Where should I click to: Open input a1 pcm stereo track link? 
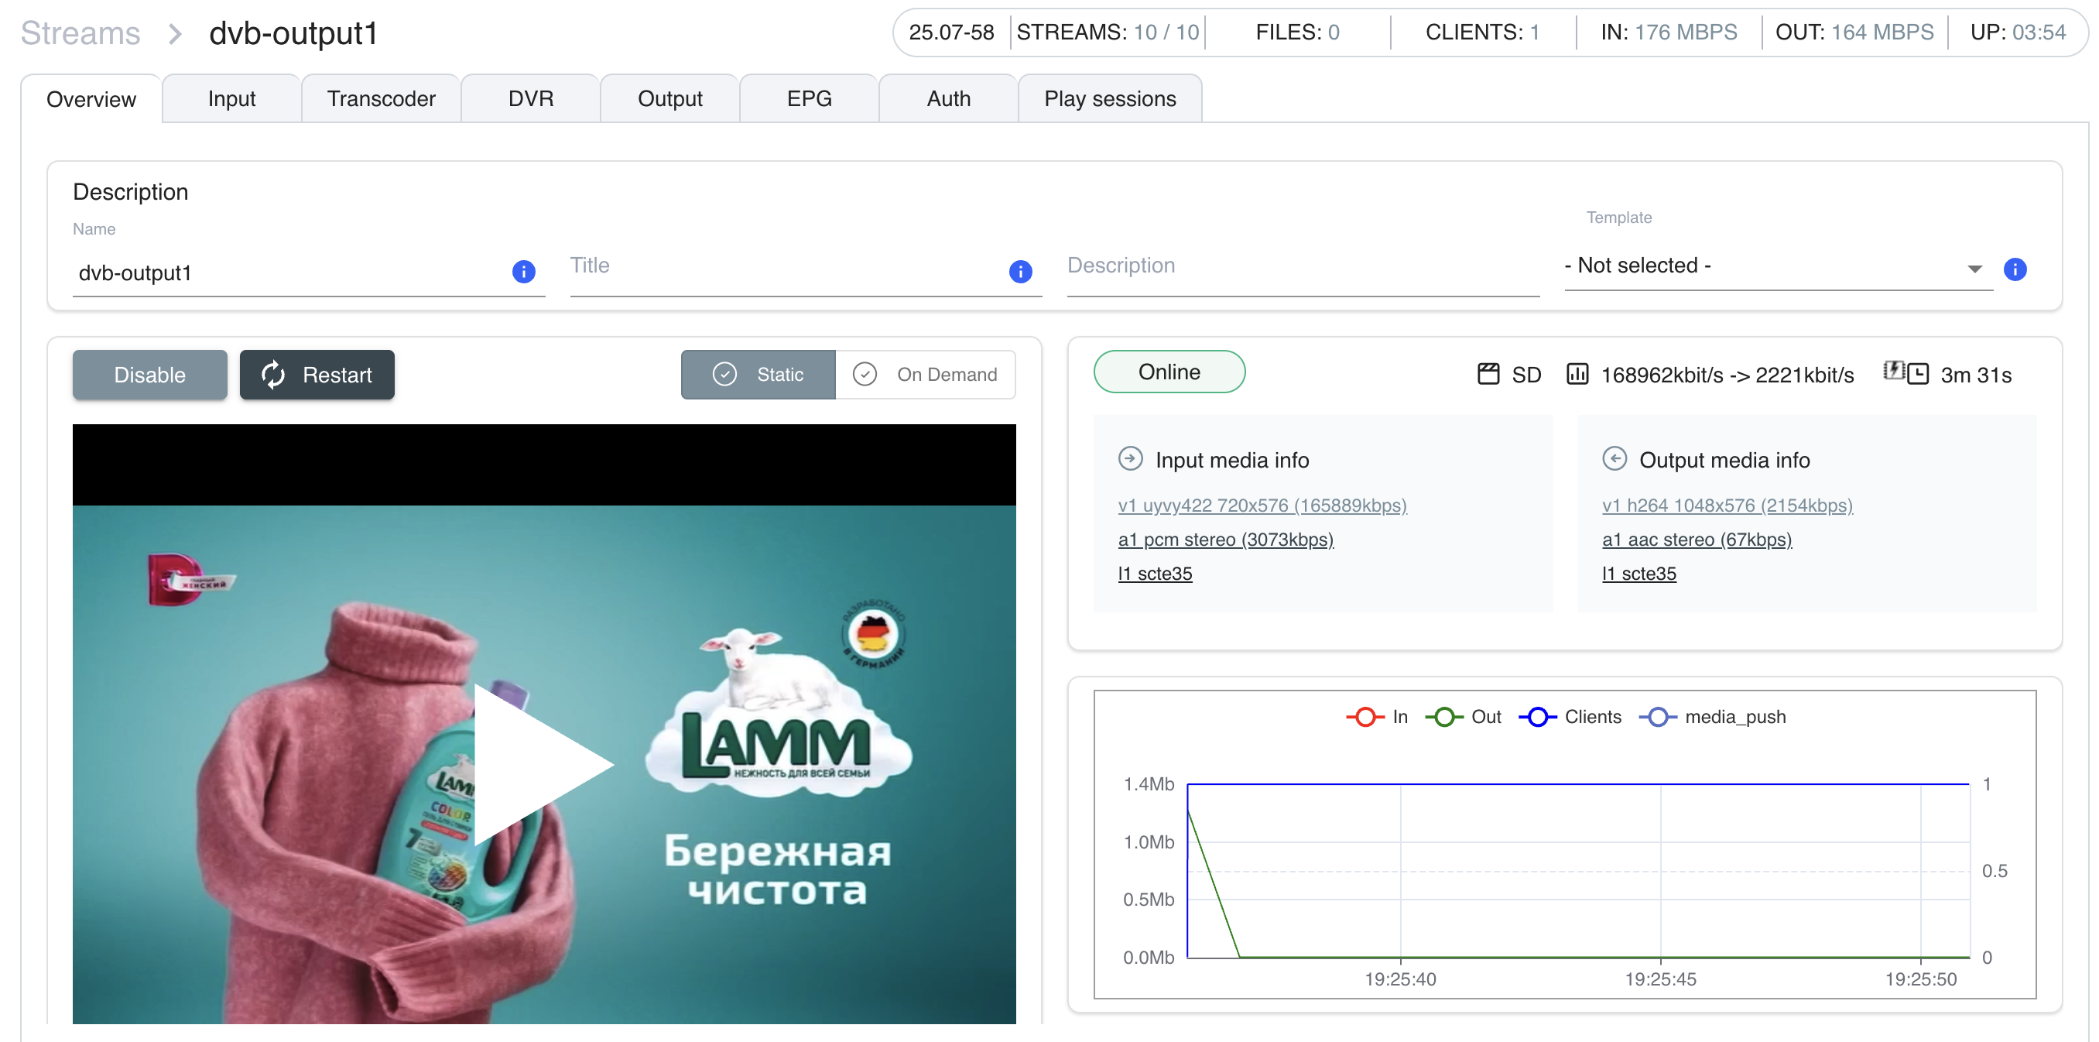[x=1225, y=540]
